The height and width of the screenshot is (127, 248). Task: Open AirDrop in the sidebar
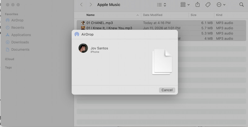(x=17, y=20)
